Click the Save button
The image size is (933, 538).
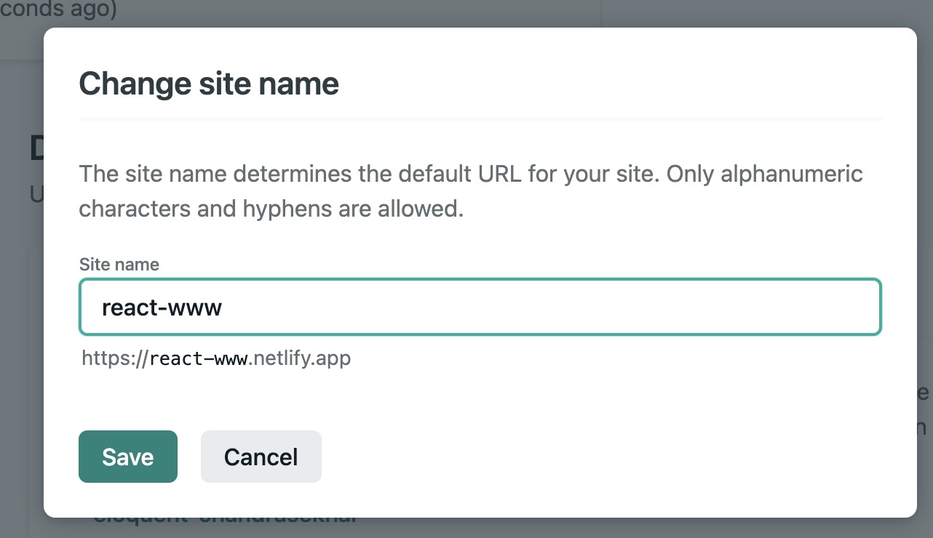[x=128, y=457]
